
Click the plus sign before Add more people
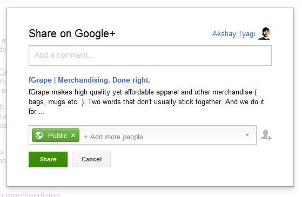(86, 137)
